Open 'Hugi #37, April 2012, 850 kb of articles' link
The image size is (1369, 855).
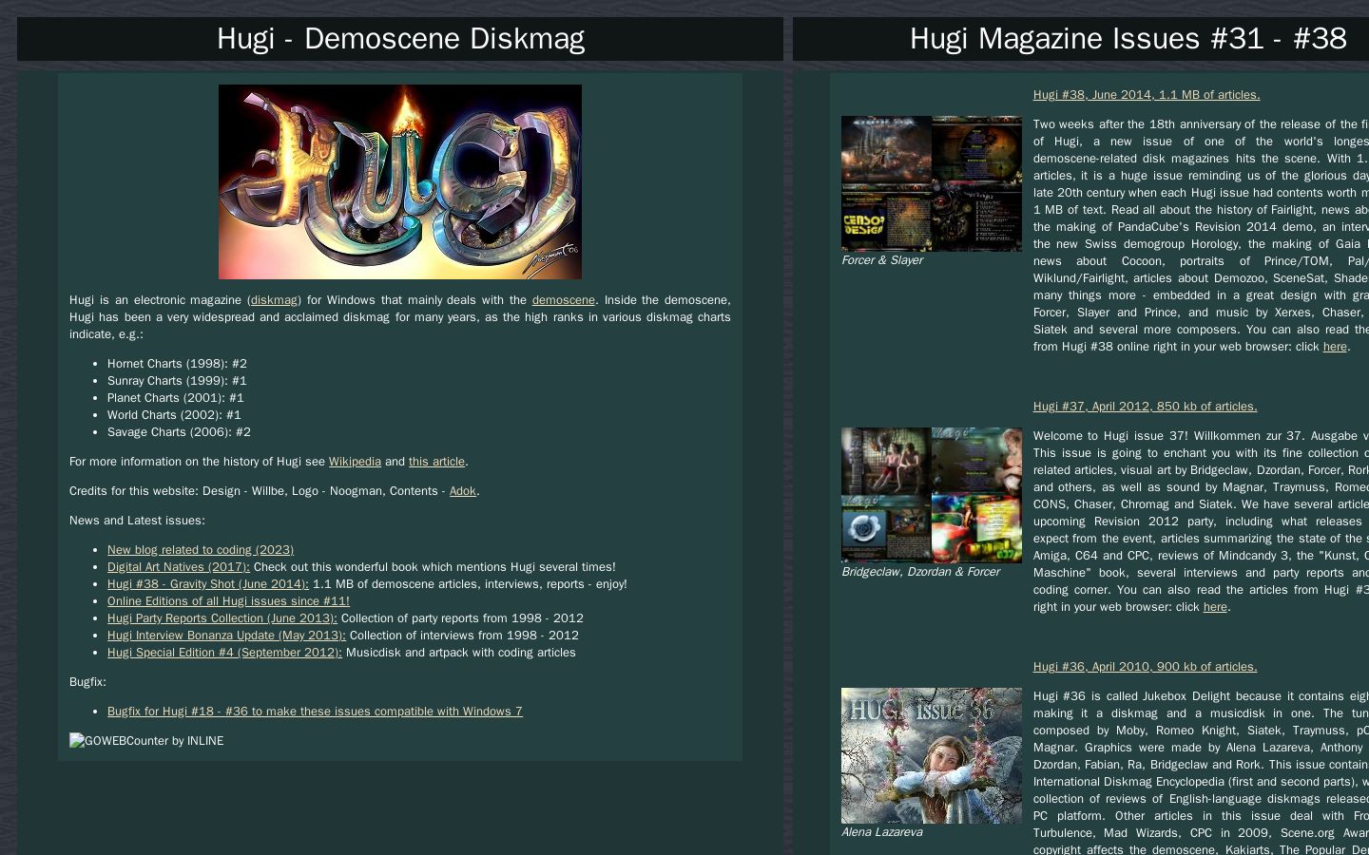1145,407
